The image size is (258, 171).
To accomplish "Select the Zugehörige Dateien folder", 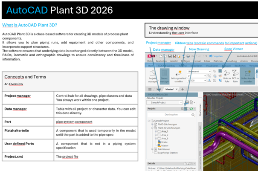I will coord(166,153).
